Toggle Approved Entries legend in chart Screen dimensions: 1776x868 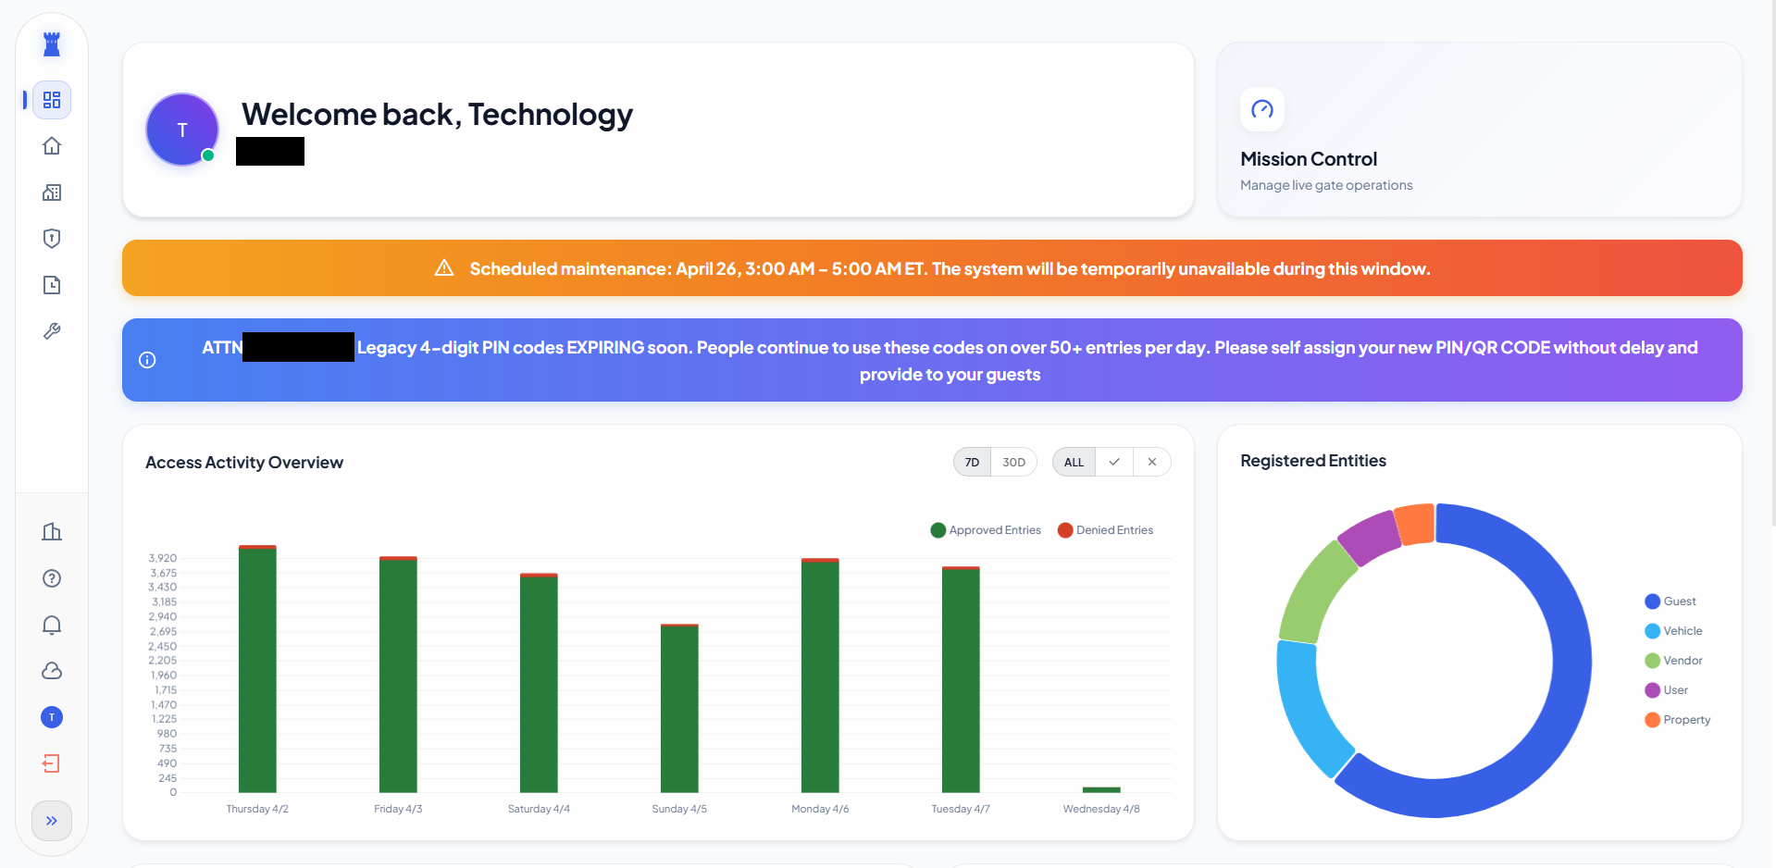tap(986, 530)
